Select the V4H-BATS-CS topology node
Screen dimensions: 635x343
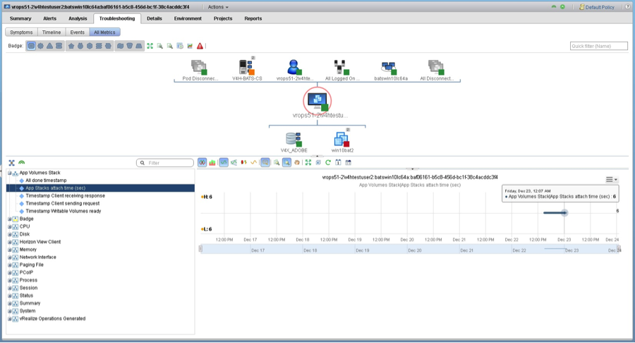[x=246, y=68]
